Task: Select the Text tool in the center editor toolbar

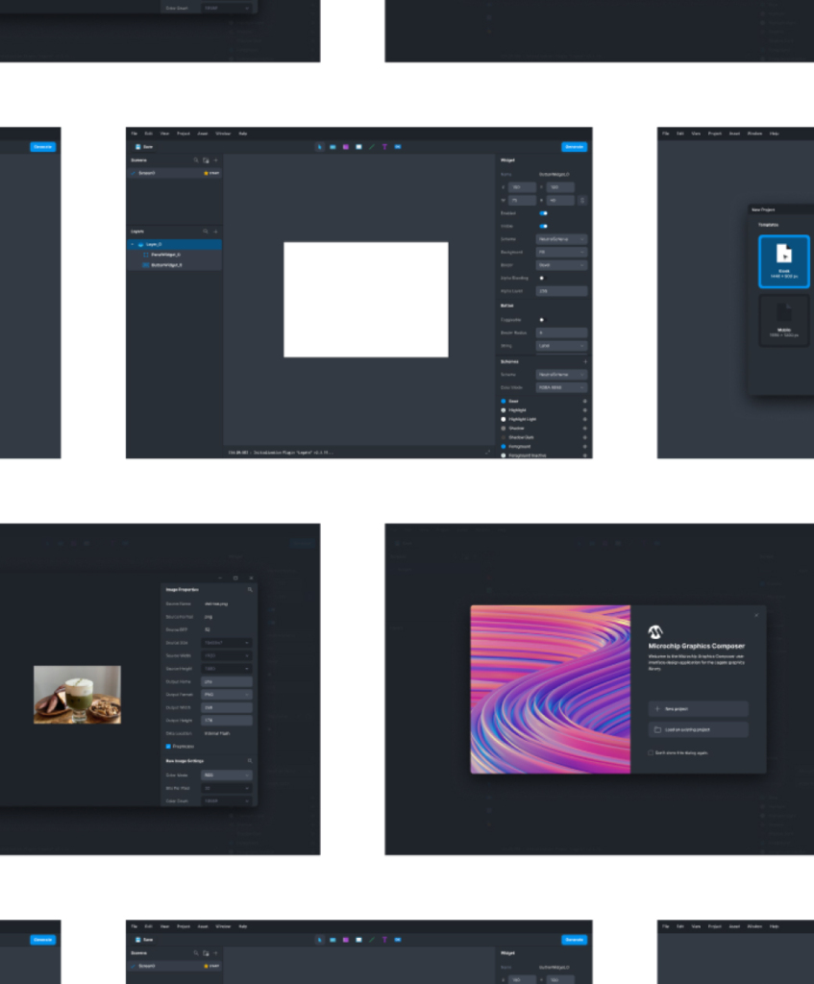Action: coord(384,147)
